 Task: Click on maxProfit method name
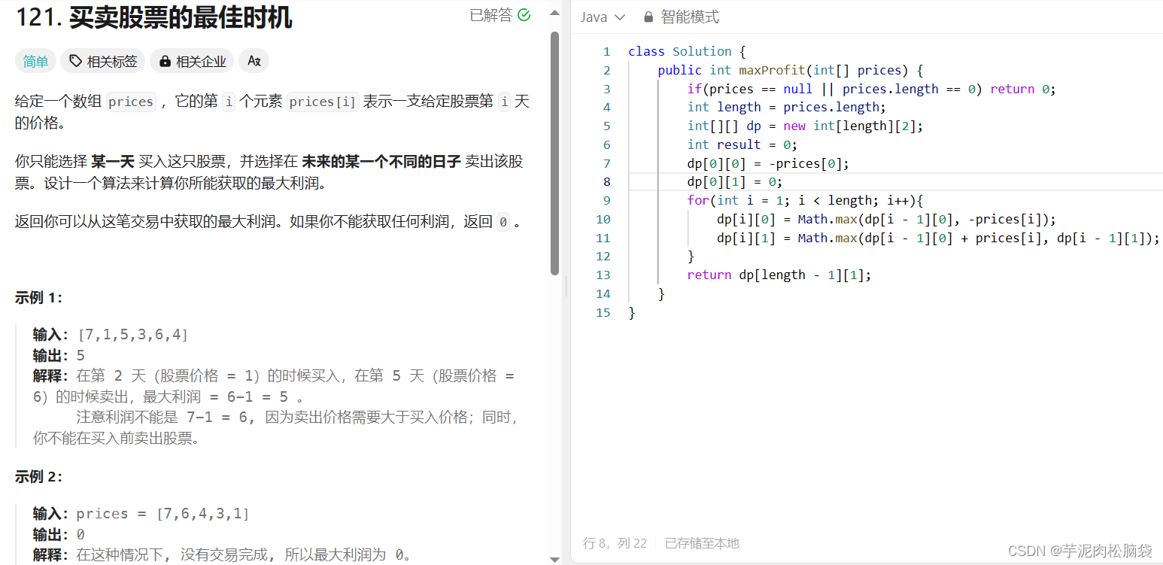[773, 70]
